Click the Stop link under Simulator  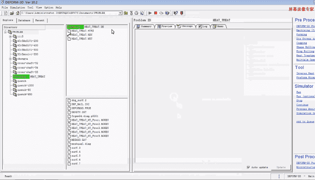299,101
